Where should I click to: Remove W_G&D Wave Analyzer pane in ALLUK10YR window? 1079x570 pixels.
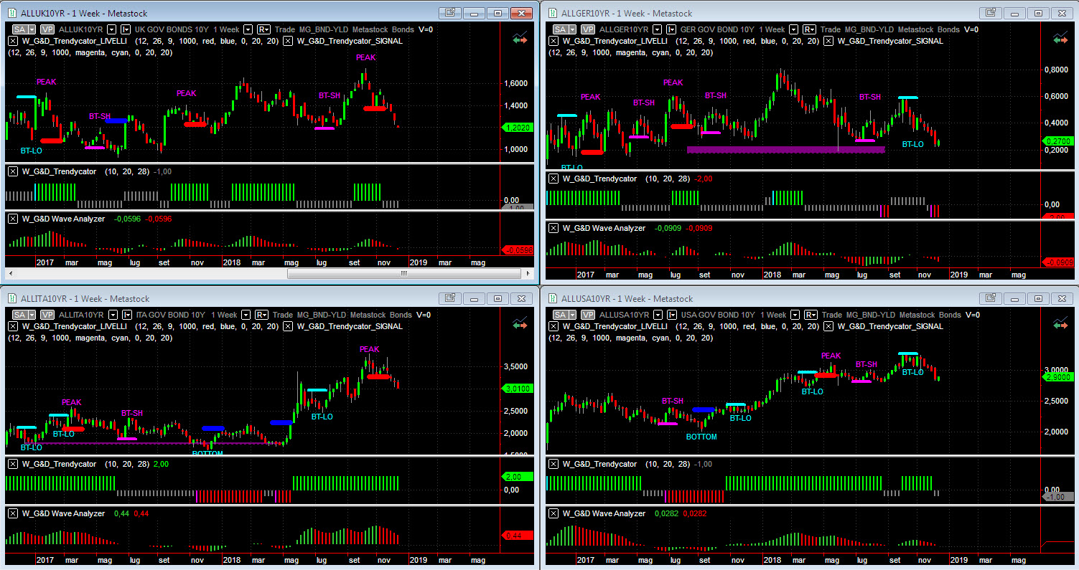tap(12, 219)
